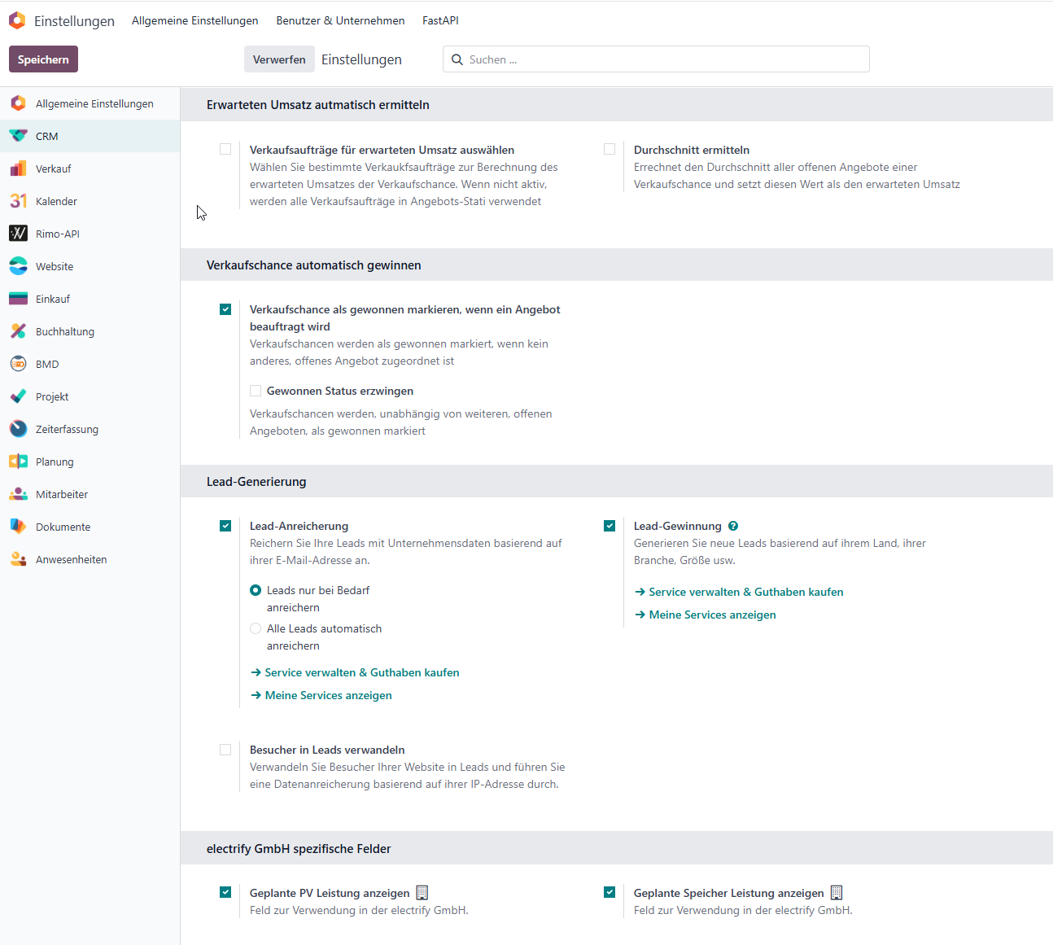Open the FastAPI menu

(440, 20)
